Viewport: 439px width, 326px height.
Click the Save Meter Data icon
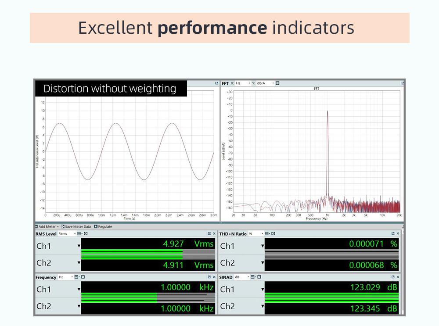click(62, 227)
